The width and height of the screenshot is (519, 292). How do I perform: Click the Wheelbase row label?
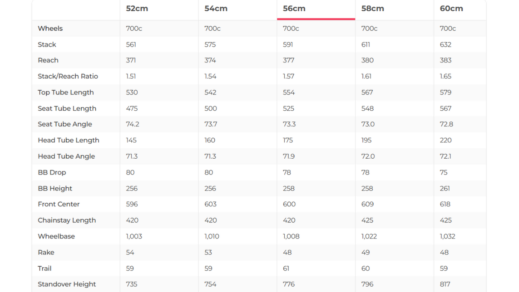pos(56,236)
